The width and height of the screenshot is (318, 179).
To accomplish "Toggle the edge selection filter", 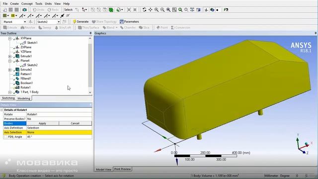I will [99, 10].
